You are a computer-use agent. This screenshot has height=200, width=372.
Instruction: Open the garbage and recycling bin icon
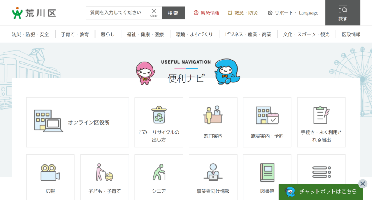(159, 115)
